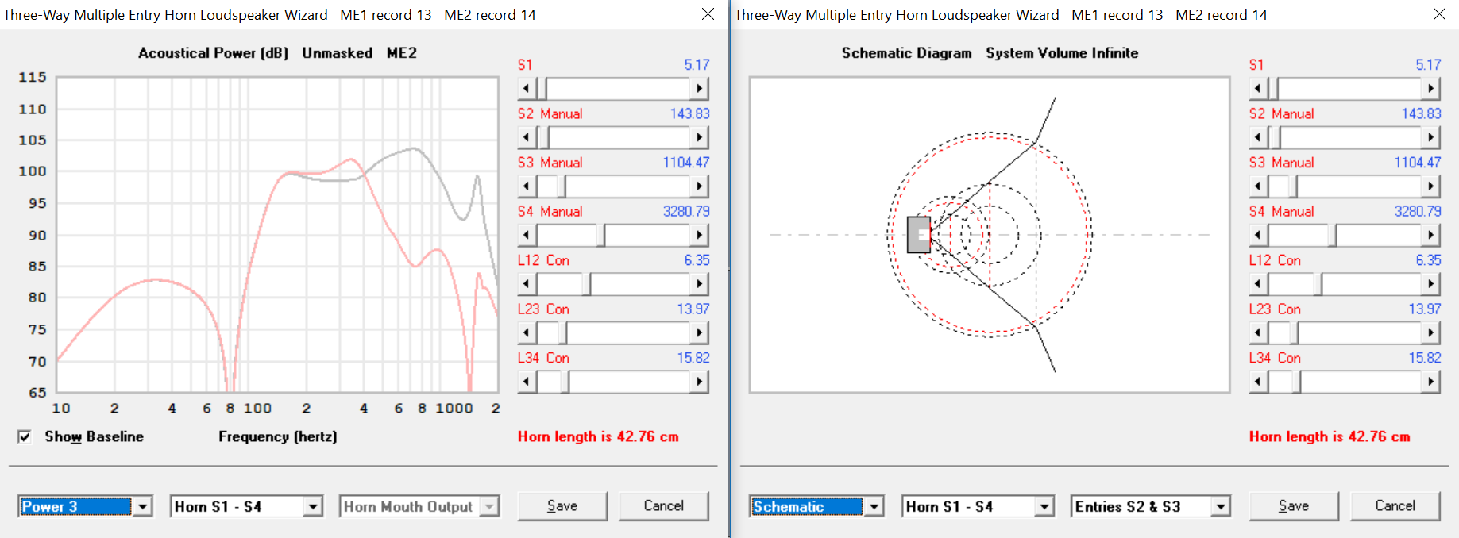
Task: Click L23 Con left arrow in power window
Action: point(527,332)
